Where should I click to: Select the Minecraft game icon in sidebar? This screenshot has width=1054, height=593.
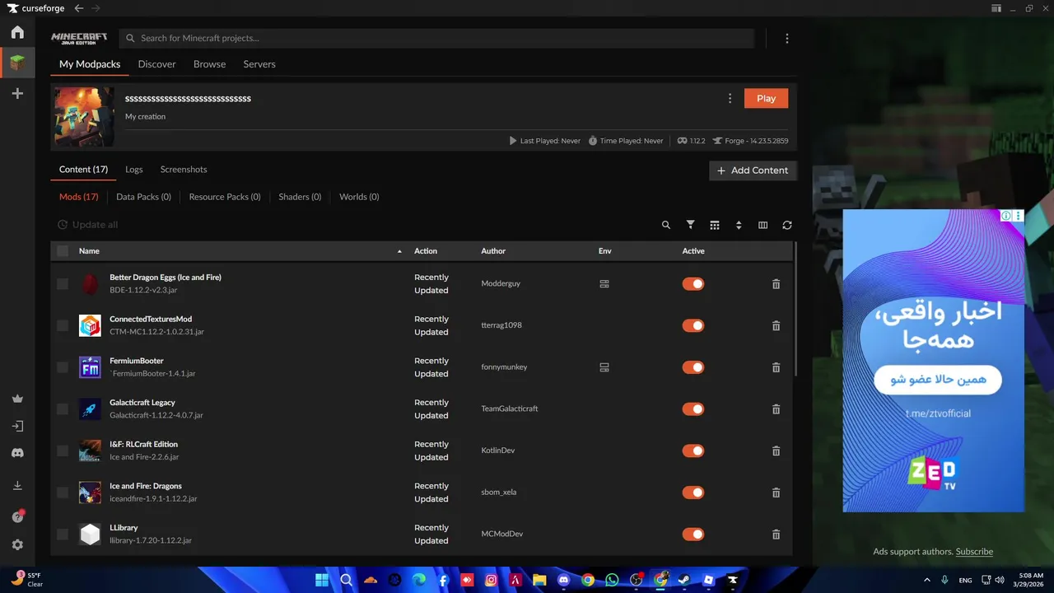(x=17, y=63)
